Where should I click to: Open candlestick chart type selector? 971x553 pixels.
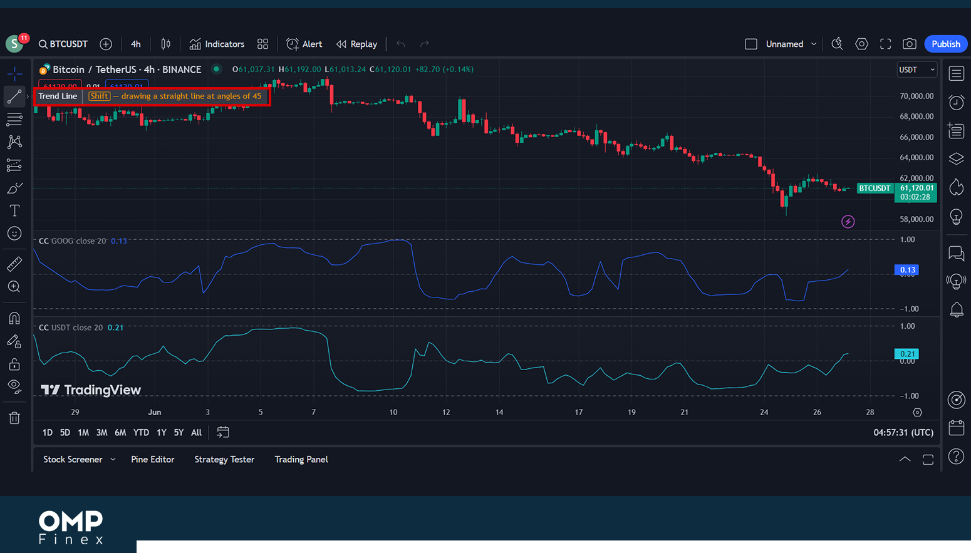point(165,44)
